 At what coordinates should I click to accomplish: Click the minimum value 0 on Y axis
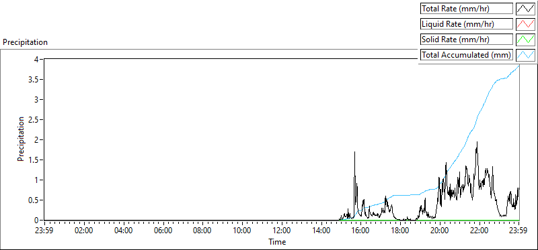click(x=41, y=221)
